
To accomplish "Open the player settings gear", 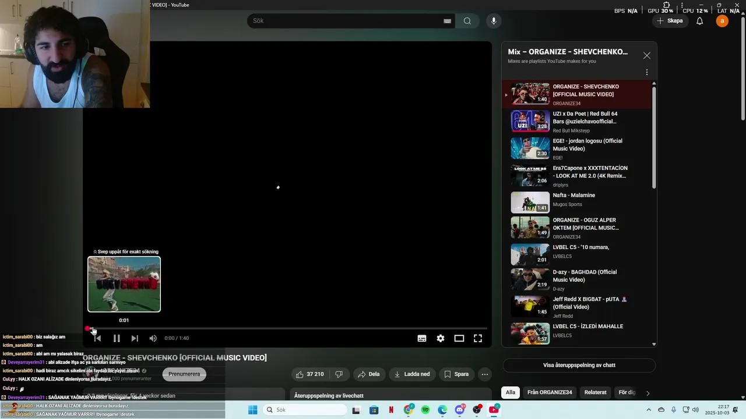I will click(x=441, y=338).
